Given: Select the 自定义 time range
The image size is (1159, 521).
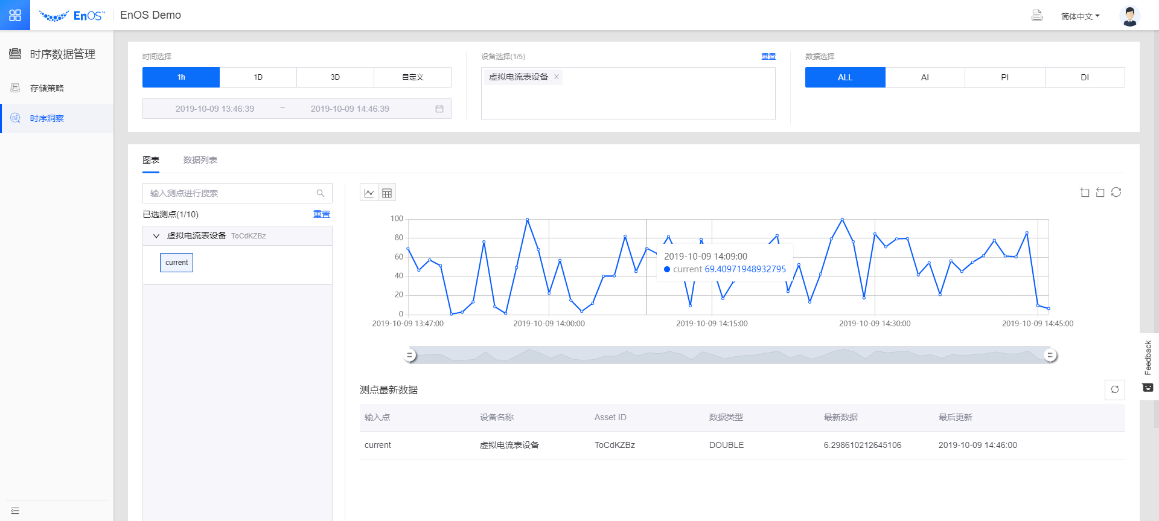Looking at the screenshot, I should coord(413,77).
